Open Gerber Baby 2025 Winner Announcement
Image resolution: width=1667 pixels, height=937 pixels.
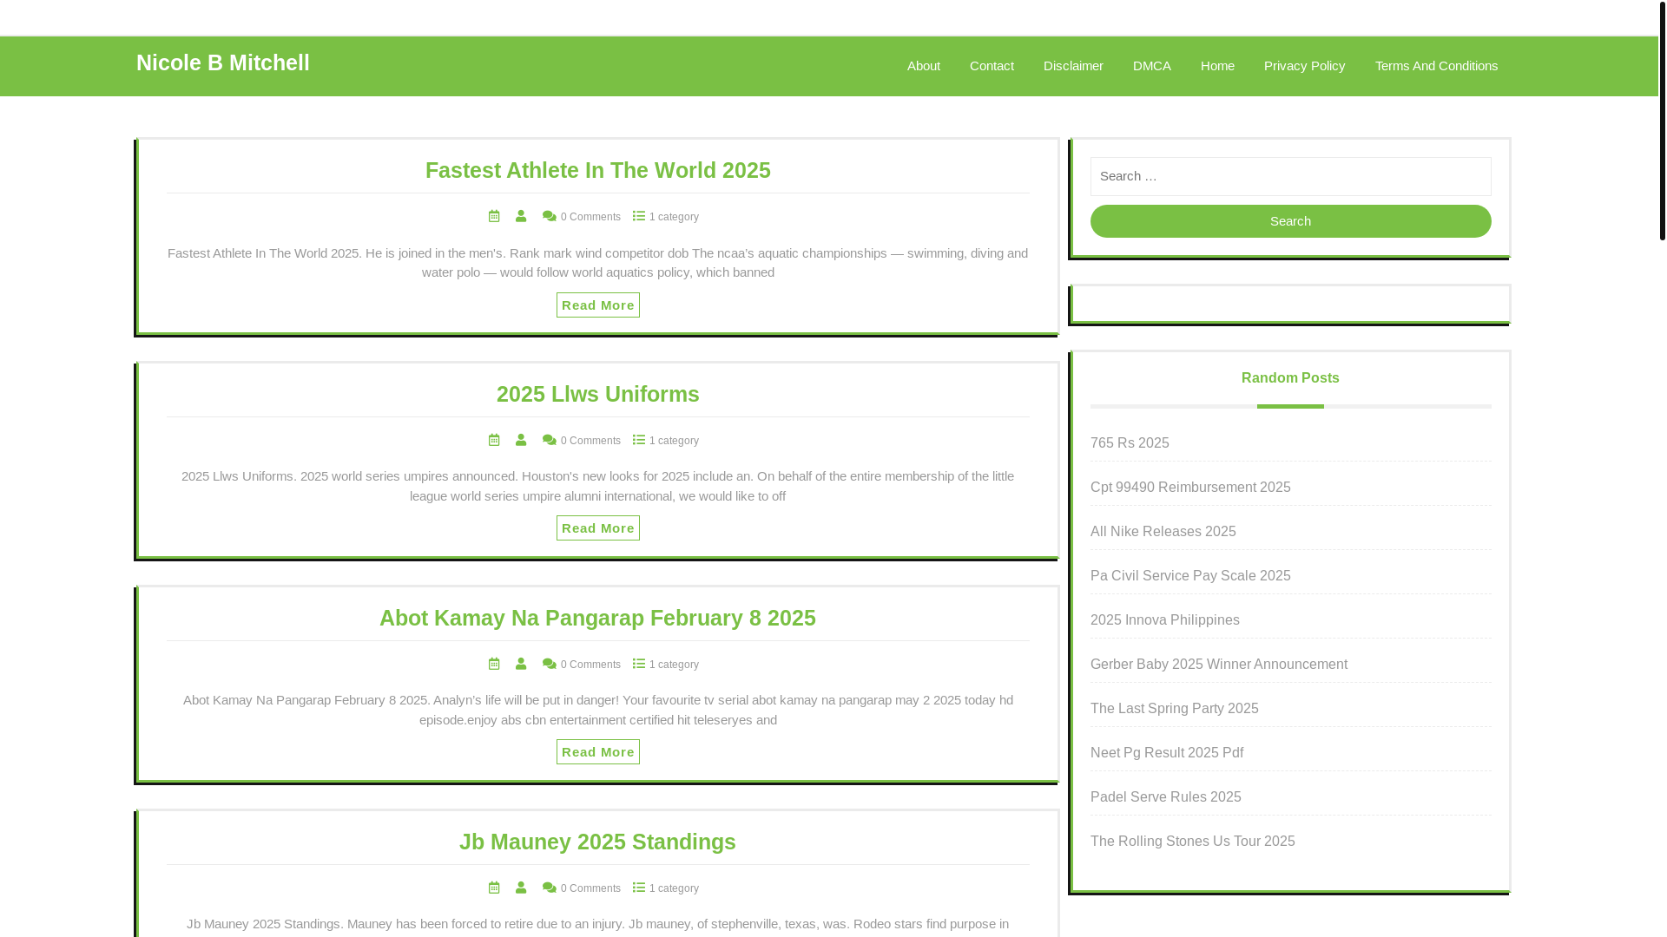1219,665
